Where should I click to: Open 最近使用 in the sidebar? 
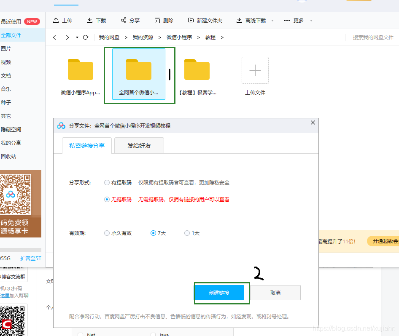(11, 21)
